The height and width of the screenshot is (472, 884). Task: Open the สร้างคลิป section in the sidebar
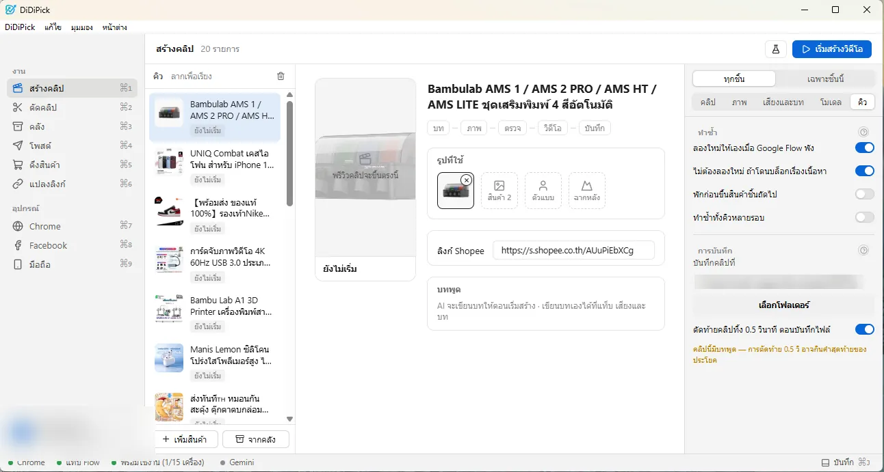pyautogui.click(x=72, y=88)
